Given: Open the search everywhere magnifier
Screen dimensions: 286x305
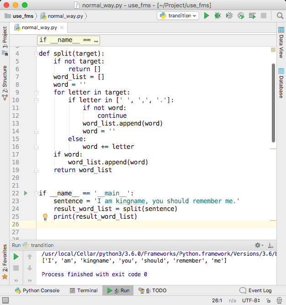Looking at the screenshot, I should tap(280, 16).
